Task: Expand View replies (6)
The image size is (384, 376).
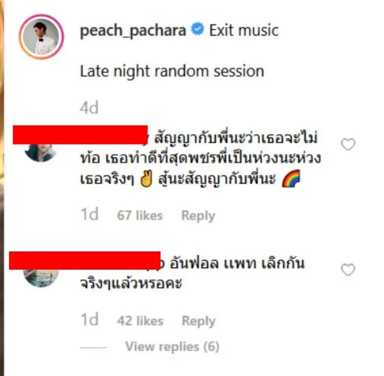Action: (x=172, y=347)
